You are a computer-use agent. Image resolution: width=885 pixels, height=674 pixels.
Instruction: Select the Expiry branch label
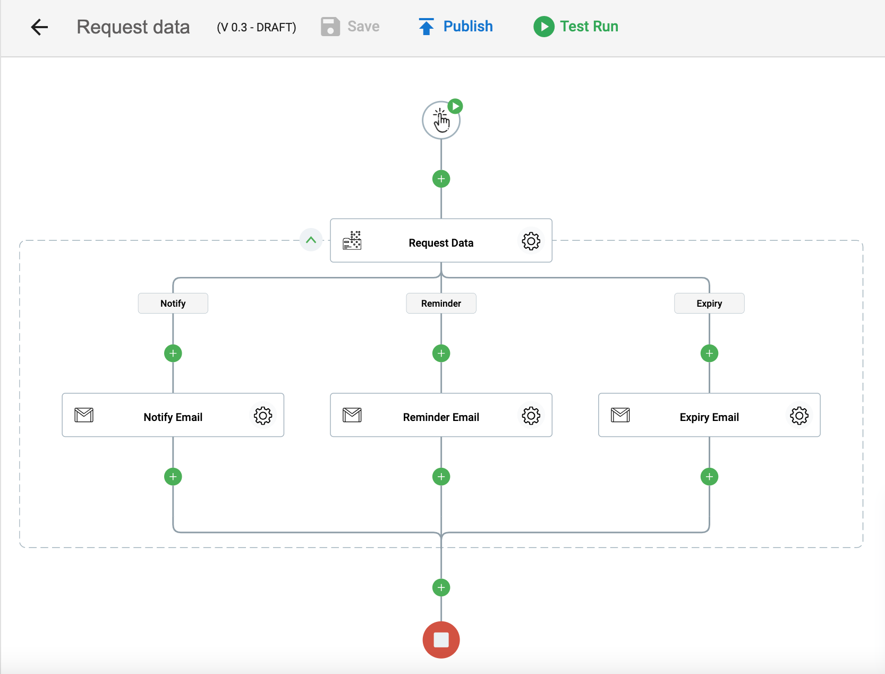(x=709, y=303)
